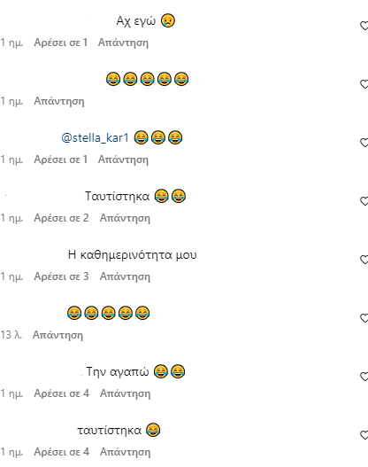Screen dimensions: 368x467
Task: View likes 'Αρέσει σε 2' on Ταυτίστηκα
Action: click(61, 218)
